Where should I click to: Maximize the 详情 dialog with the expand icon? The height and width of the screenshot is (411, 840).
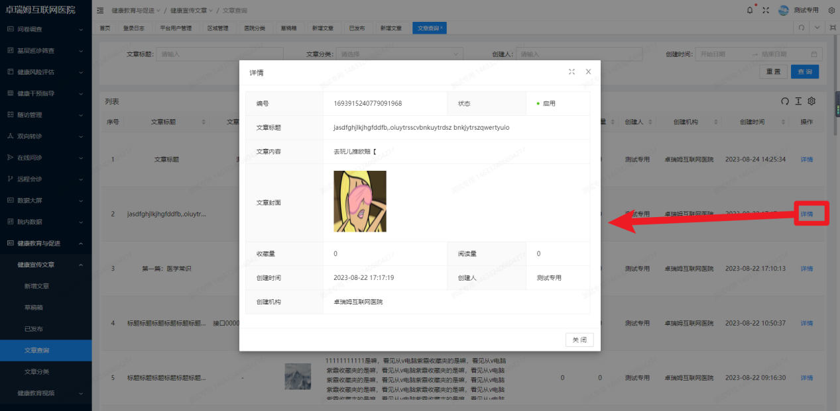pos(571,72)
